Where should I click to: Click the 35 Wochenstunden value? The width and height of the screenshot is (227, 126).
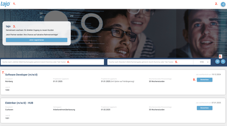157,110
